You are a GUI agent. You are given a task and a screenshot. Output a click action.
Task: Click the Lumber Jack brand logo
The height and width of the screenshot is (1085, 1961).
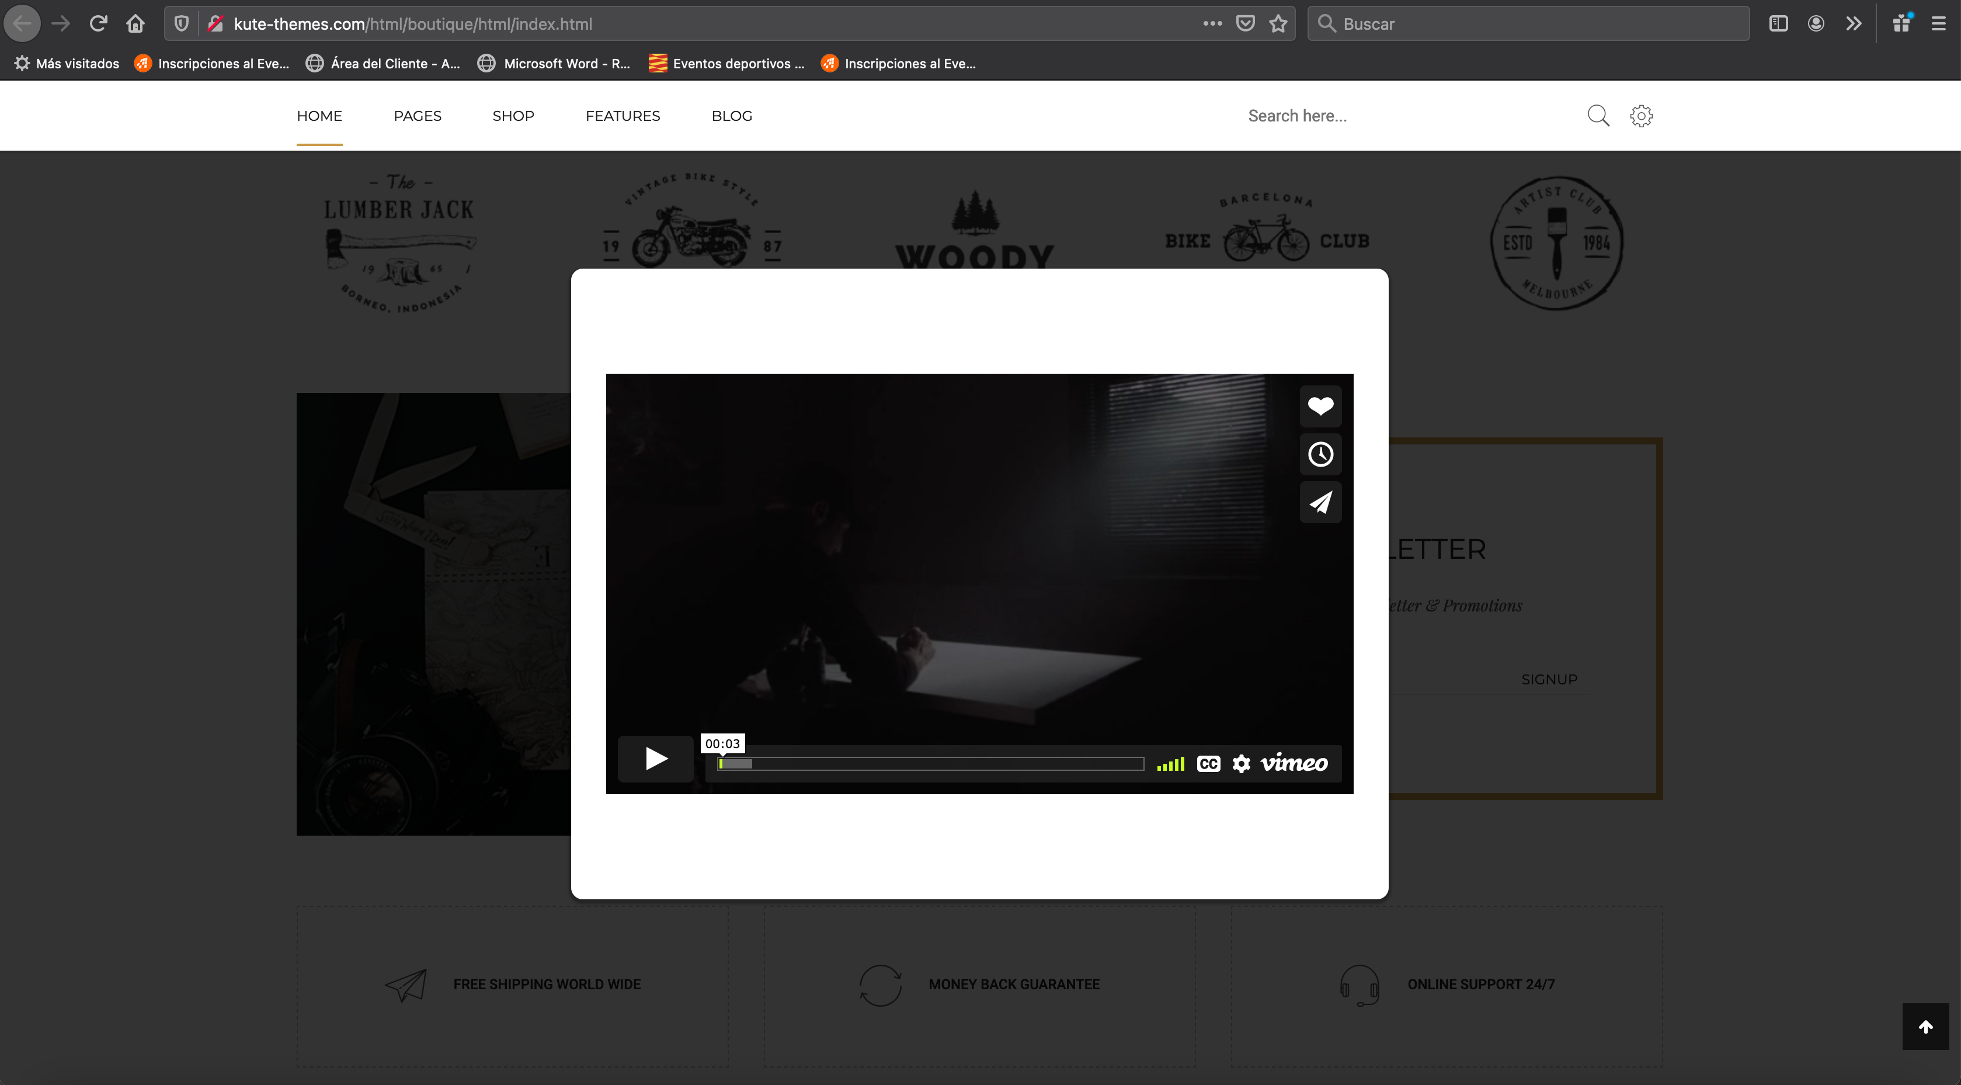coord(399,244)
